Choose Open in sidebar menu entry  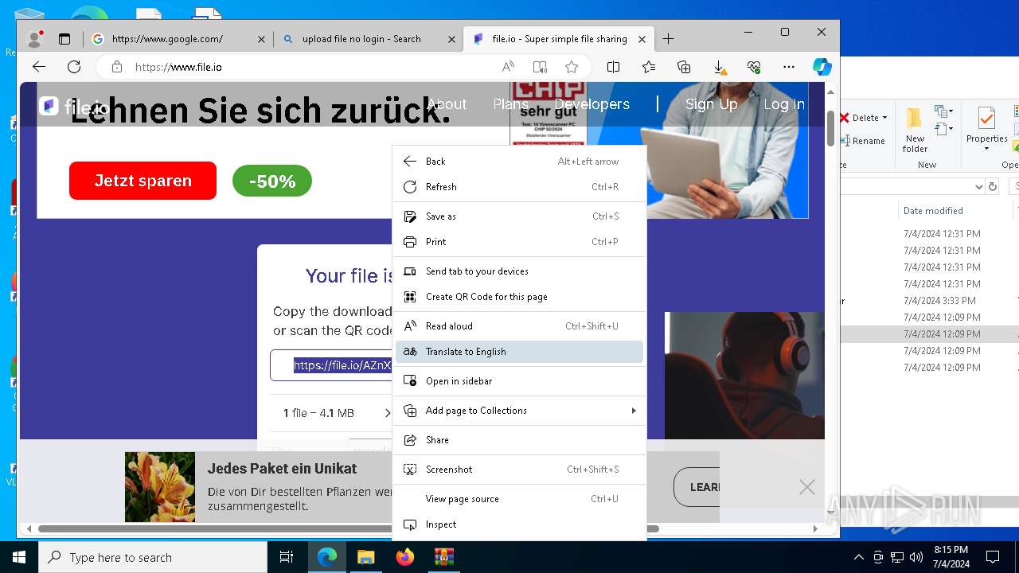pyautogui.click(x=519, y=381)
